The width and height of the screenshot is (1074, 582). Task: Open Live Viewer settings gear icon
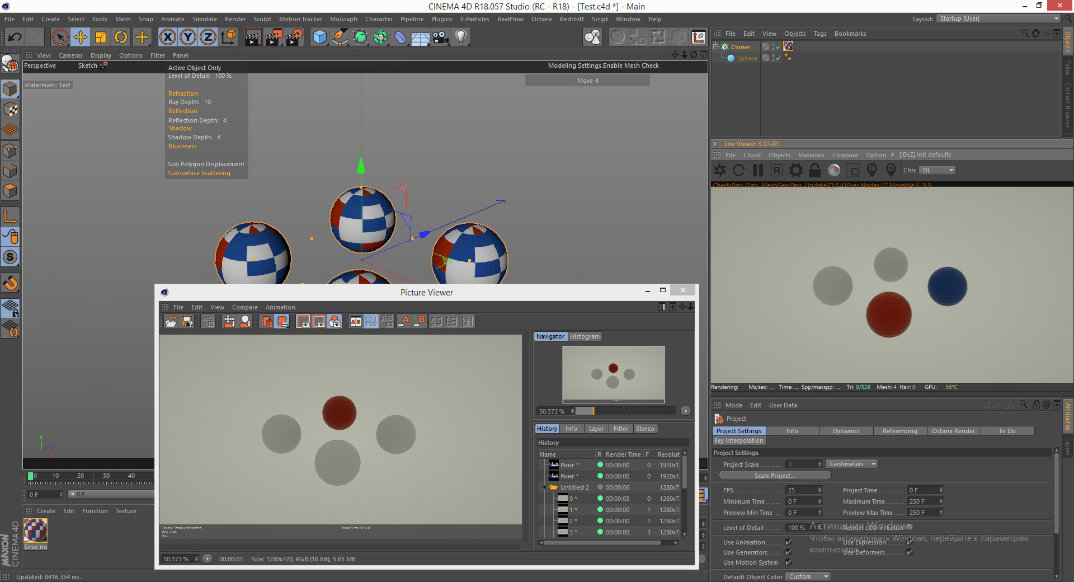(x=795, y=170)
